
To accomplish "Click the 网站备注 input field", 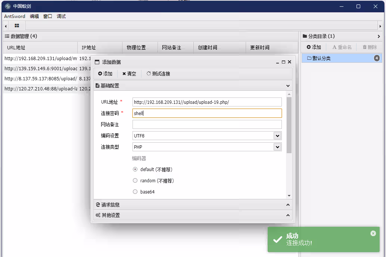I will 207,124.
